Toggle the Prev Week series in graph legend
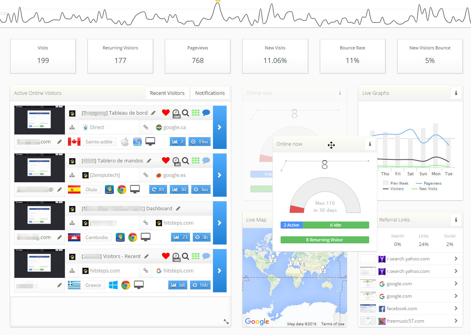The height and width of the screenshot is (335, 471). click(396, 183)
